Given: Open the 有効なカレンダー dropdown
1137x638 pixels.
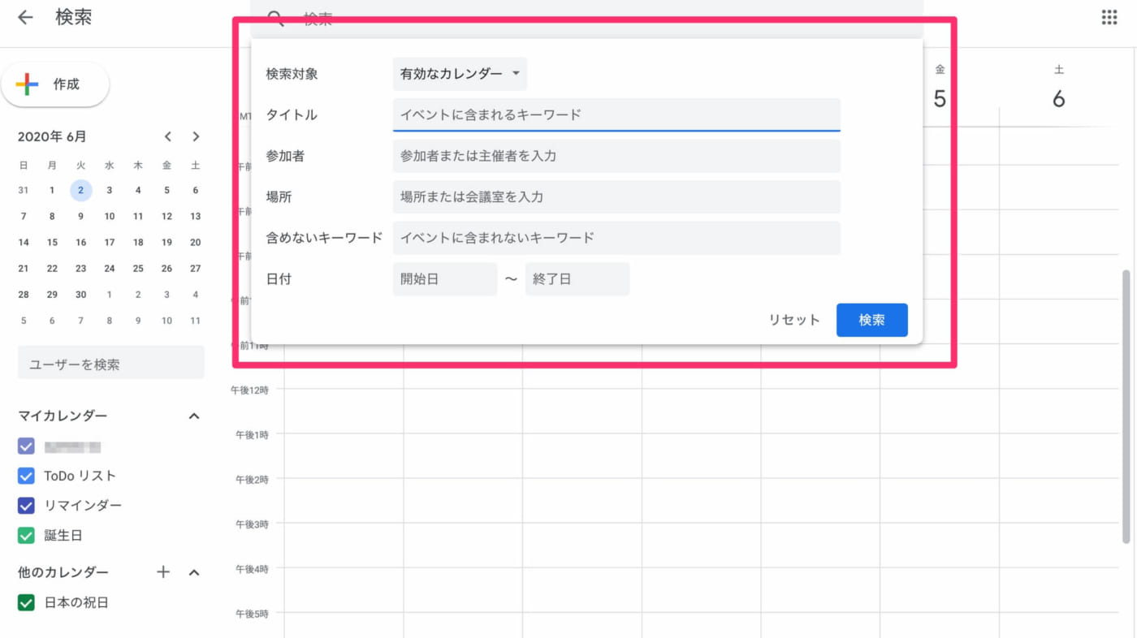Looking at the screenshot, I should pyautogui.click(x=460, y=74).
